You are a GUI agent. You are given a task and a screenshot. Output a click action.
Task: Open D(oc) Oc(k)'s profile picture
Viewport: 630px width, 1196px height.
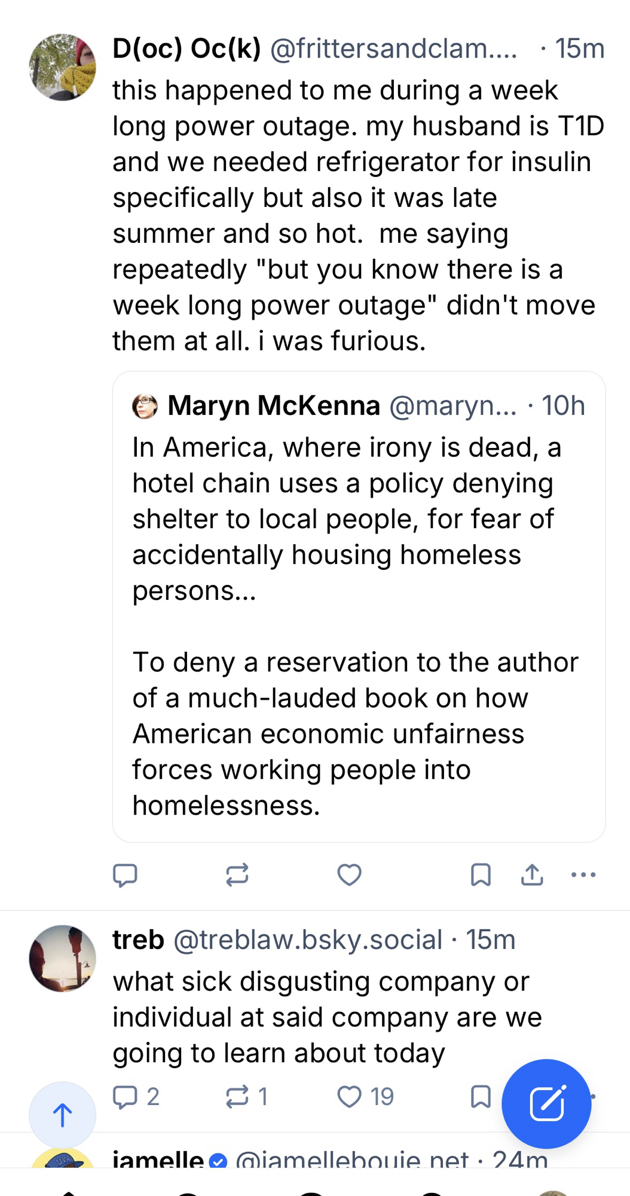click(62, 67)
